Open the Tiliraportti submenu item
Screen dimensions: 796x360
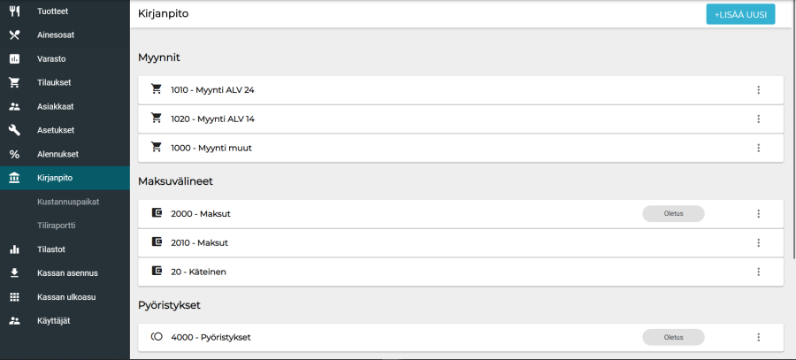pos(63,226)
